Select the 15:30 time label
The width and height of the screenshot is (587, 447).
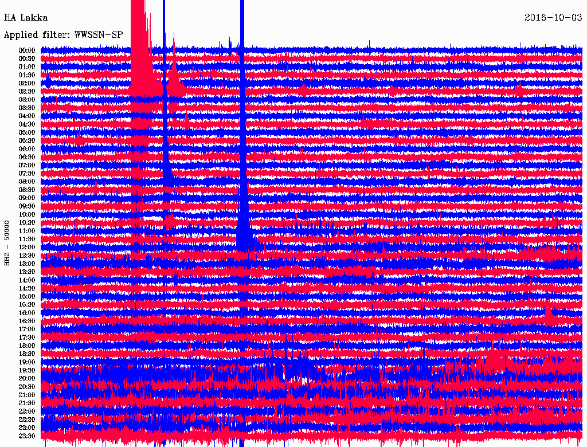point(27,305)
